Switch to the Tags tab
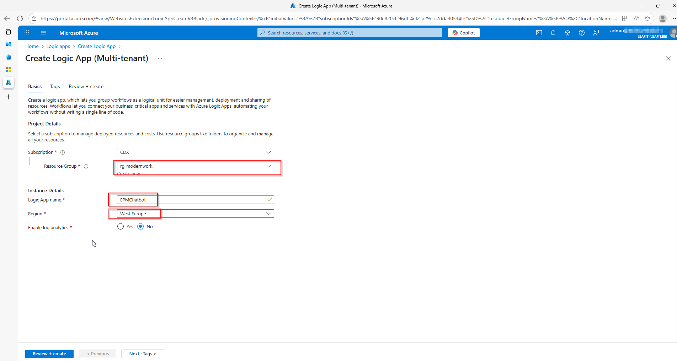Image resolution: width=677 pixels, height=361 pixels. (55, 86)
